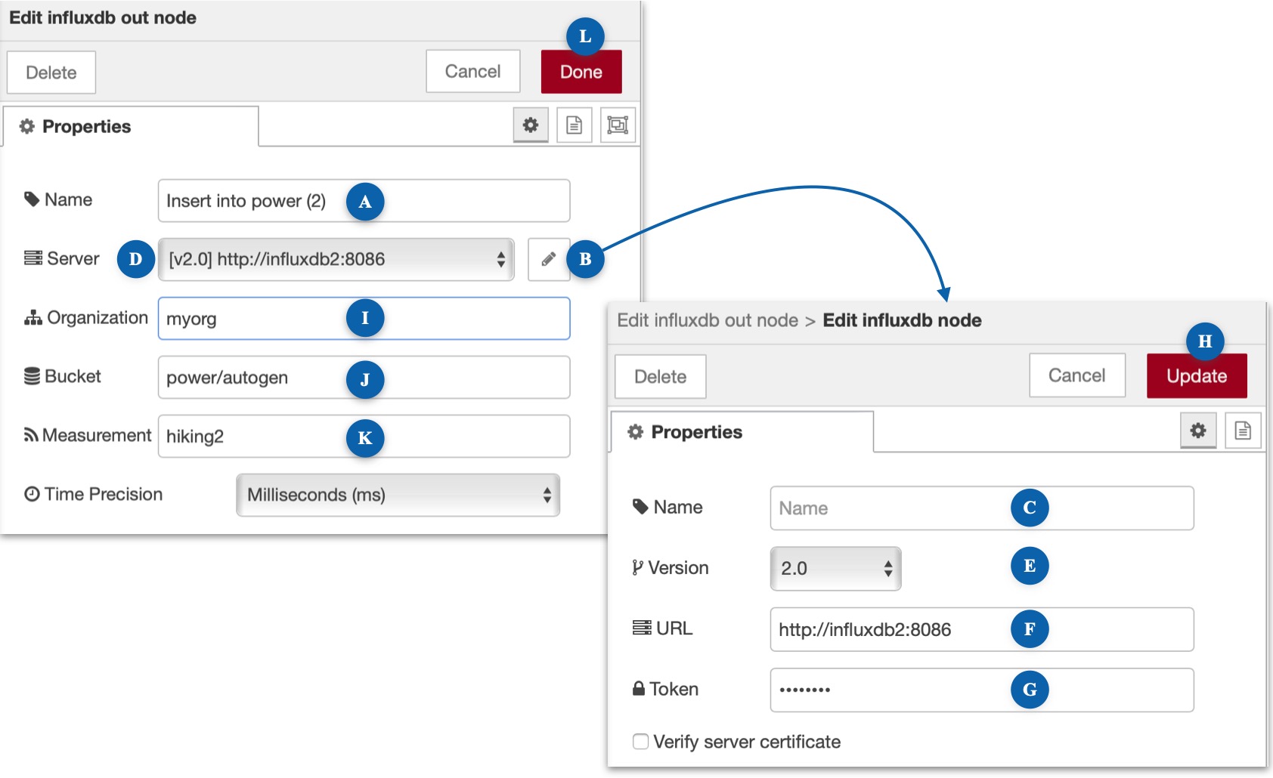Click the blue L marker above Done

click(584, 36)
